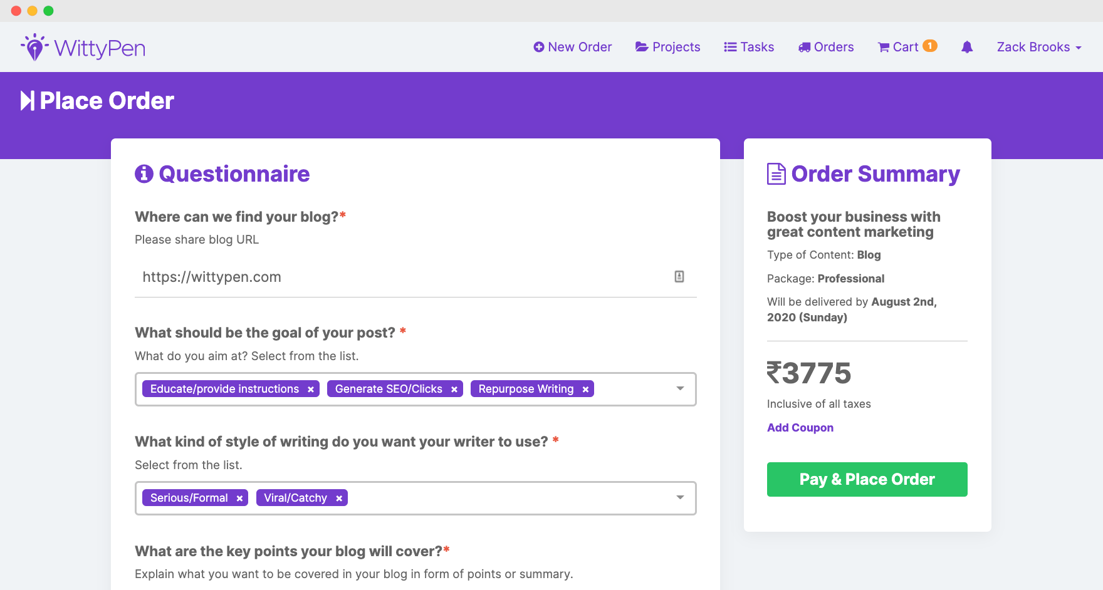Click the Questionnaire info icon
The height and width of the screenshot is (590, 1103).
click(144, 173)
